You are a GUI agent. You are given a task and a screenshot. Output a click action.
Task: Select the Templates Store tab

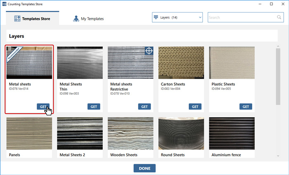click(32, 19)
